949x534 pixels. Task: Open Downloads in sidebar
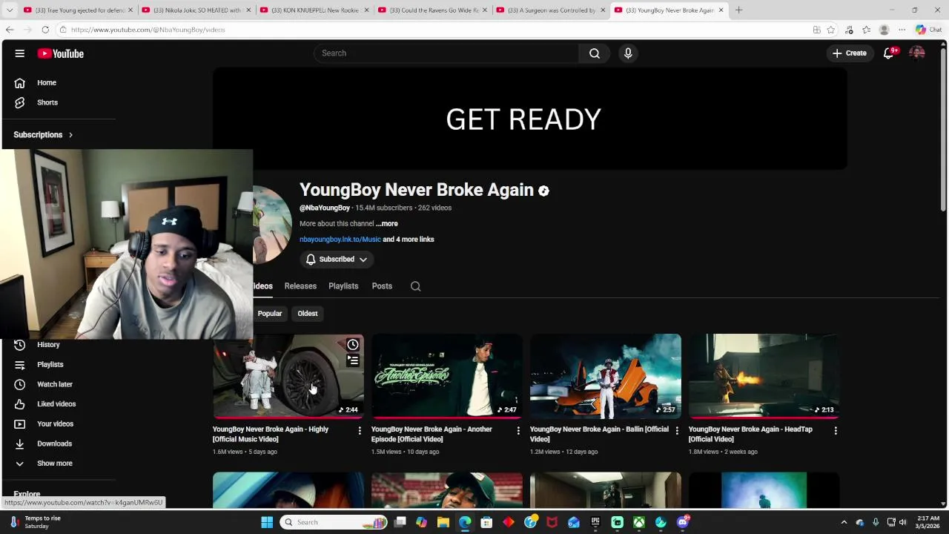coord(54,444)
